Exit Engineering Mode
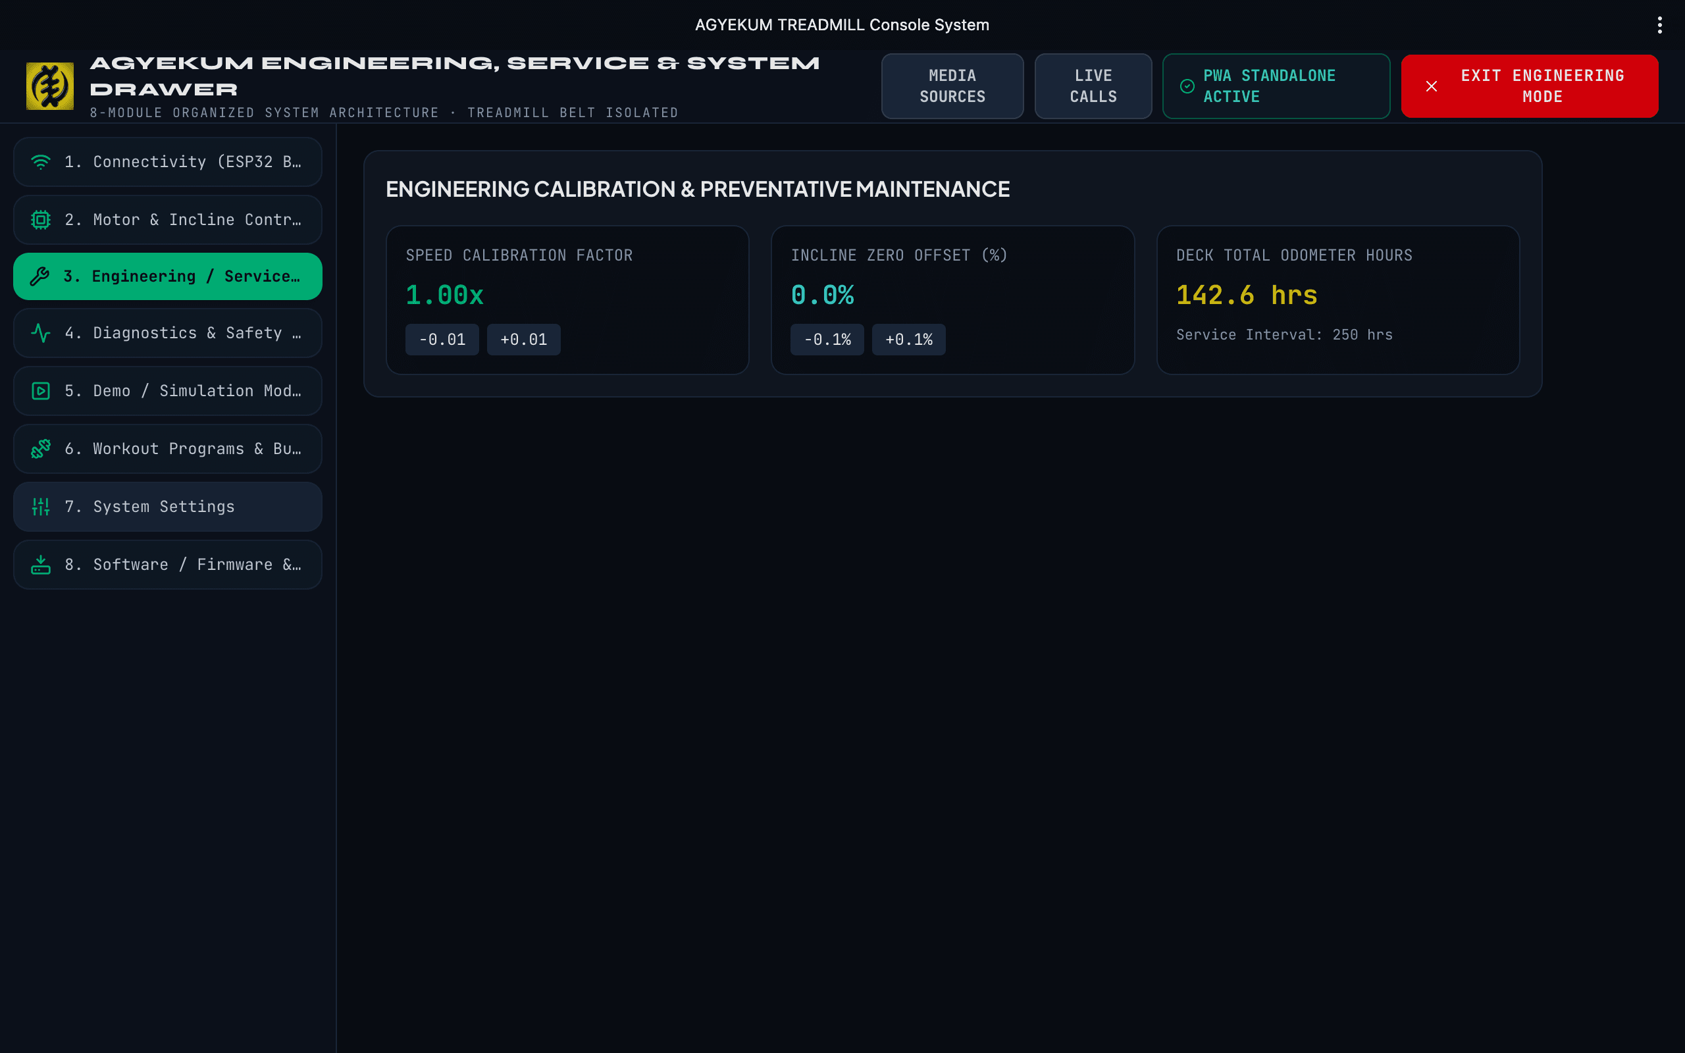The height and width of the screenshot is (1053, 1685). [x=1529, y=86]
